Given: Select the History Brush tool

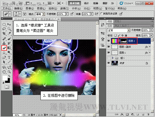Looking at the screenshot, I should (x=9, y=43).
